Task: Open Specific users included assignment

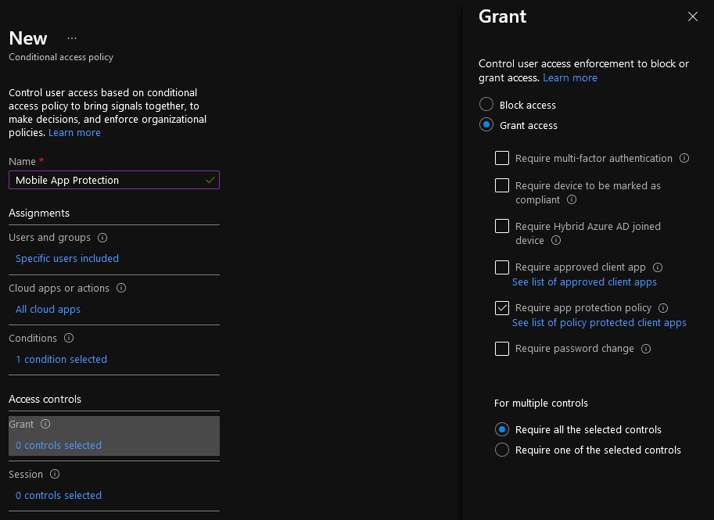Action: coord(67,258)
